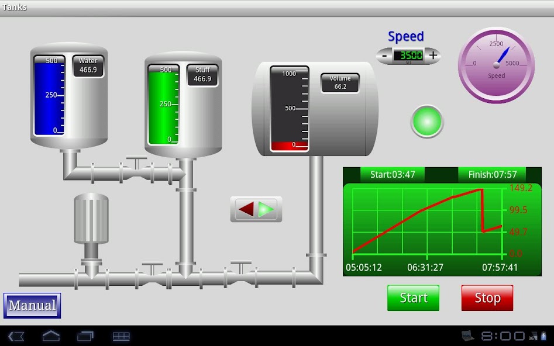This screenshot has width=554, height=346.
Task: Toggle the round green indicator light
Action: pos(427,122)
